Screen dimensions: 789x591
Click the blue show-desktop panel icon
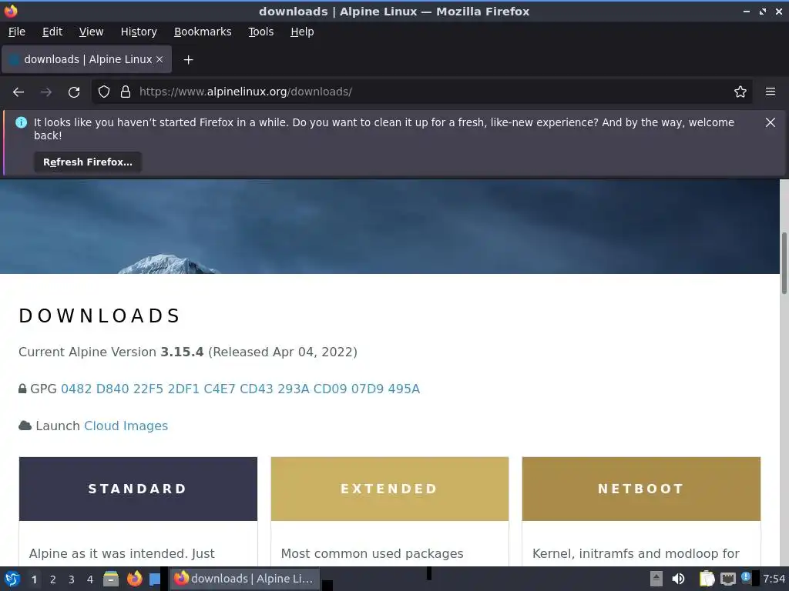[154, 579]
